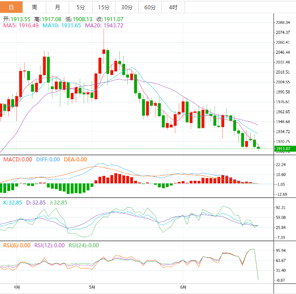
Task: Click the MA5 moving average label
Action: click(21, 26)
